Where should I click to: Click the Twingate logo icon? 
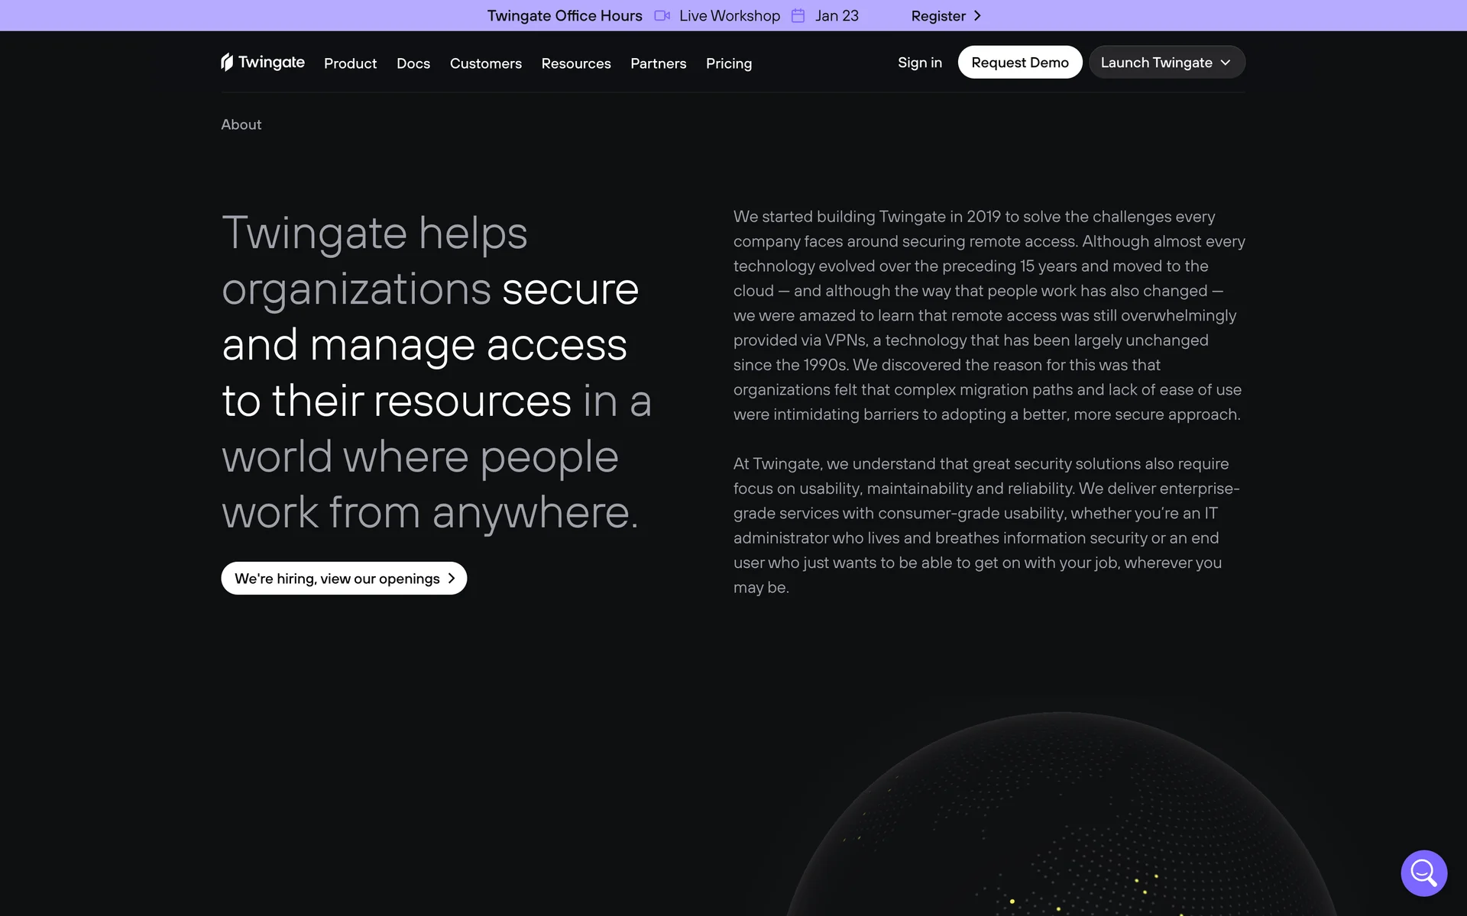[227, 62]
